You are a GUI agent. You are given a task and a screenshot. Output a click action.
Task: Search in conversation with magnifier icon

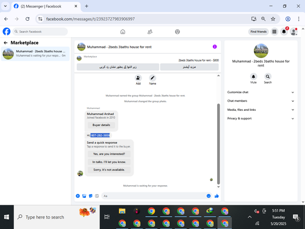(268, 77)
